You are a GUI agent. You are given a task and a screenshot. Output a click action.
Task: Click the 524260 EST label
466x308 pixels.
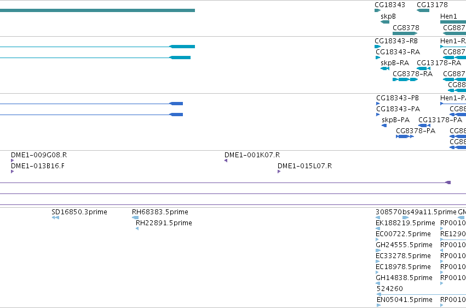pyautogui.click(x=390, y=289)
